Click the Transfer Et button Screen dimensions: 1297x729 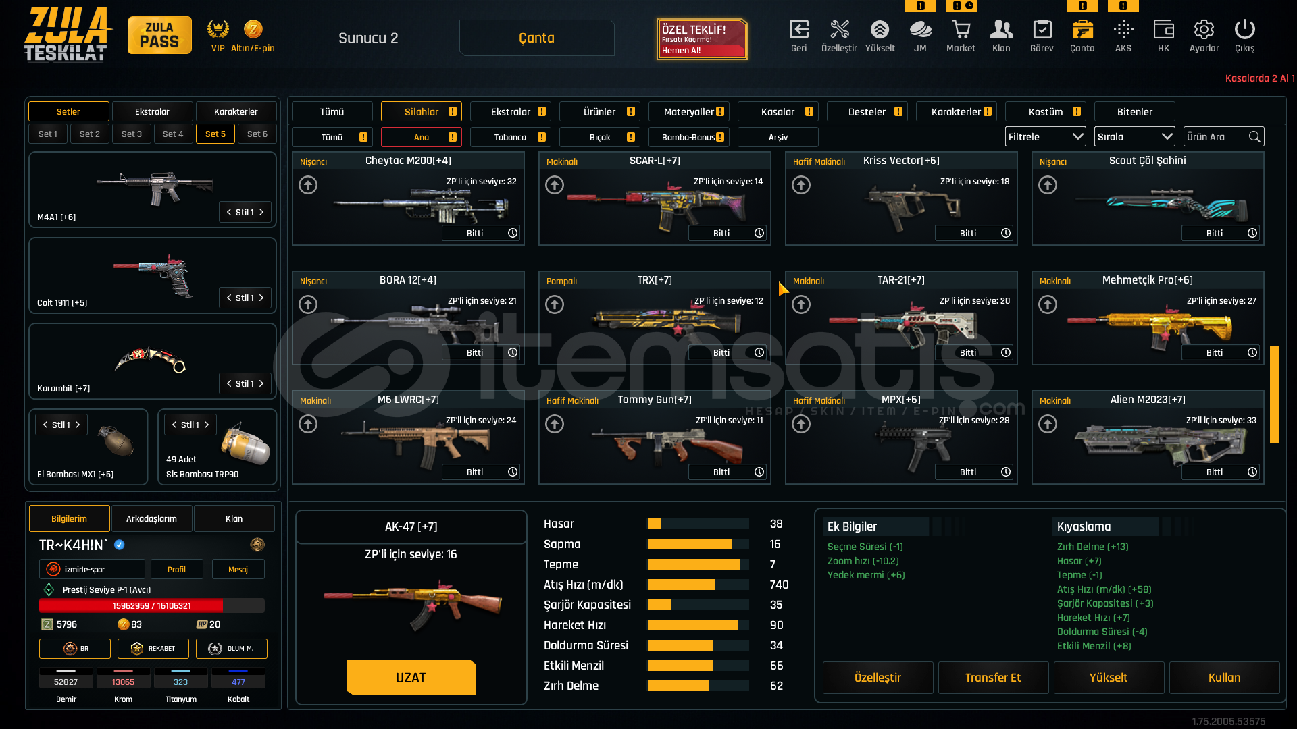coord(993,678)
